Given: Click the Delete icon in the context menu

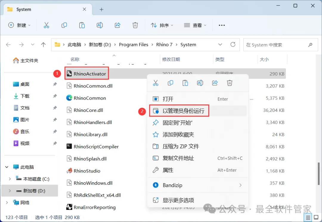Looking at the screenshot, I should [230, 83].
